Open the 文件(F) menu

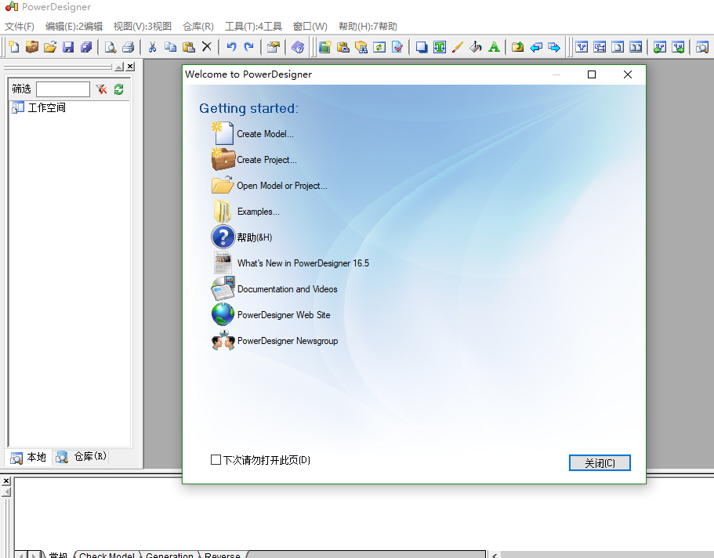pyautogui.click(x=20, y=27)
